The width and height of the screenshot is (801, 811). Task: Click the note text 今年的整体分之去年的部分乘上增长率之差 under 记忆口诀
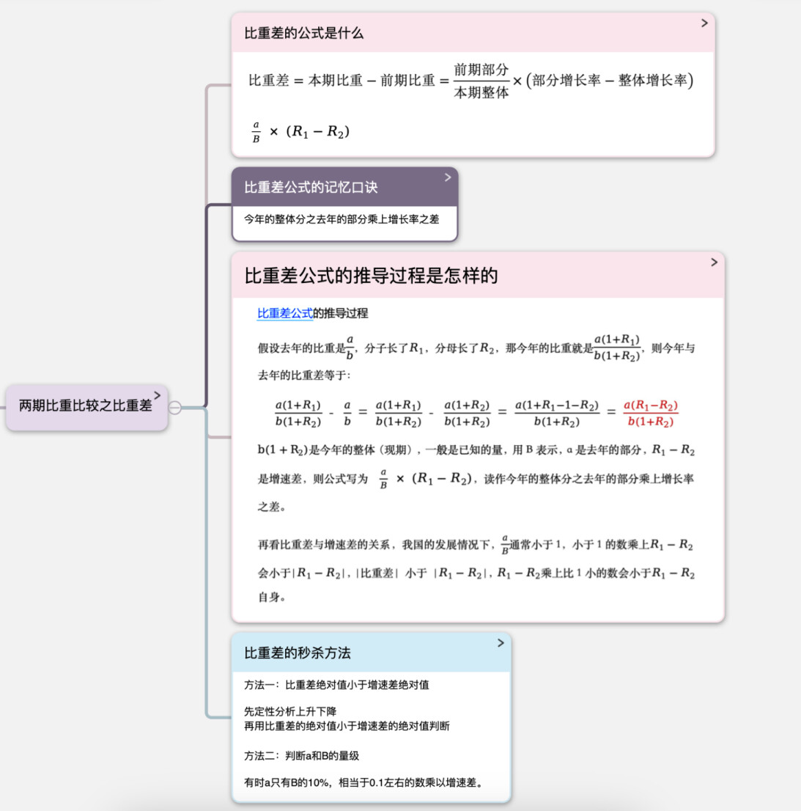click(x=342, y=219)
